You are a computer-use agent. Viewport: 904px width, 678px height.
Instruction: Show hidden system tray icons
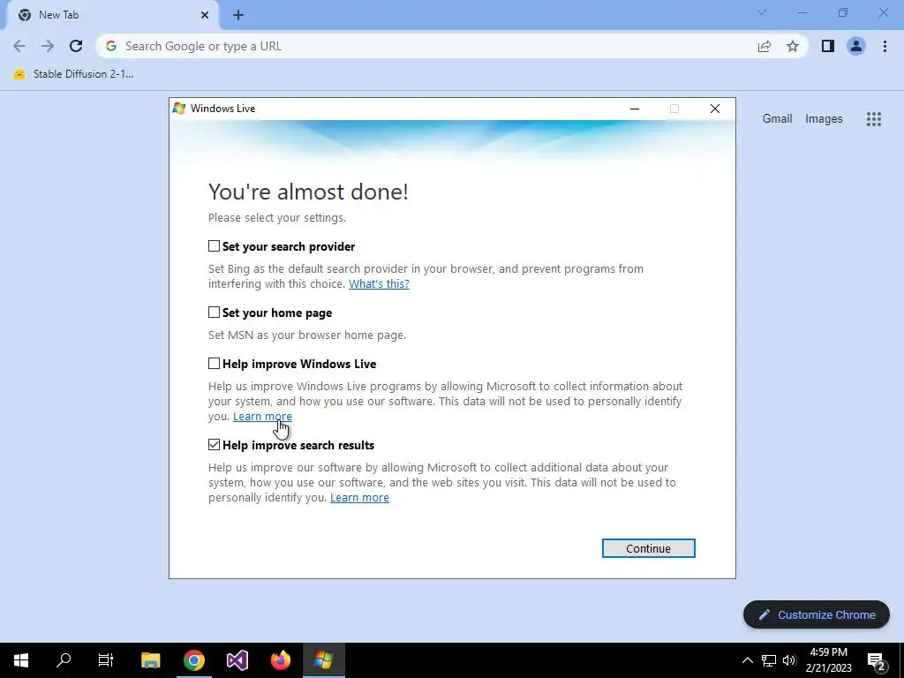pyautogui.click(x=747, y=660)
